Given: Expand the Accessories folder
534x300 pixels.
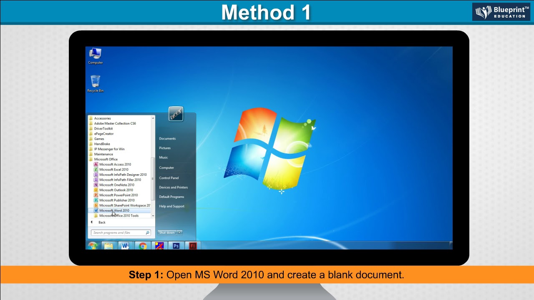Looking at the screenshot, I should (100, 118).
